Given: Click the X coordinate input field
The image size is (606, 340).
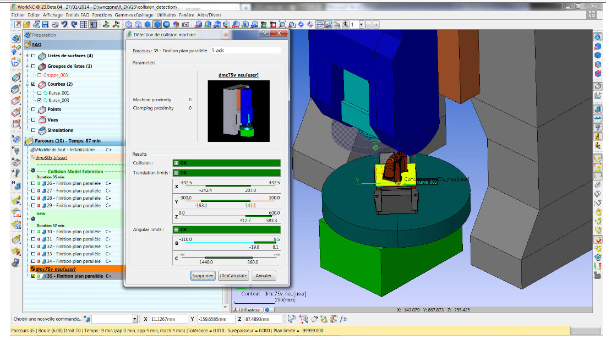Looking at the screenshot, I should click(x=167, y=319).
